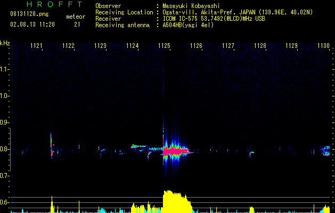Click the 1122 time marker
This screenshot has width=335, height=213.
pos(68,46)
